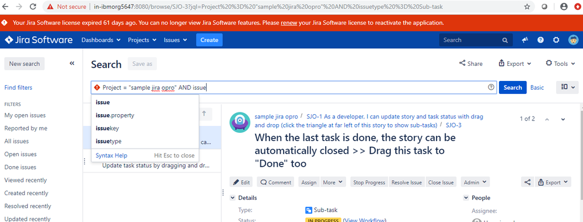Open More actions dropdown on issue
The height and width of the screenshot is (222, 583).
[x=333, y=182]
